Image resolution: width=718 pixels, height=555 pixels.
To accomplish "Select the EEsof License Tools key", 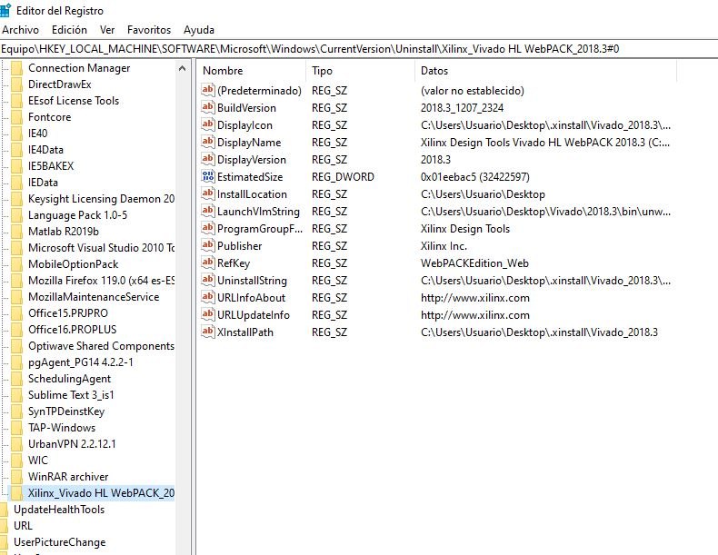I will tap(74, 101).
